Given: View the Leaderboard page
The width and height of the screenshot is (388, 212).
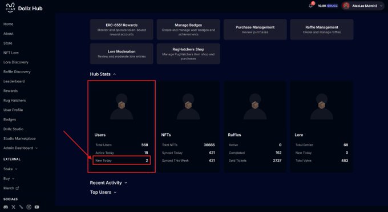Looking at the screenshot, I should [14, 81].
